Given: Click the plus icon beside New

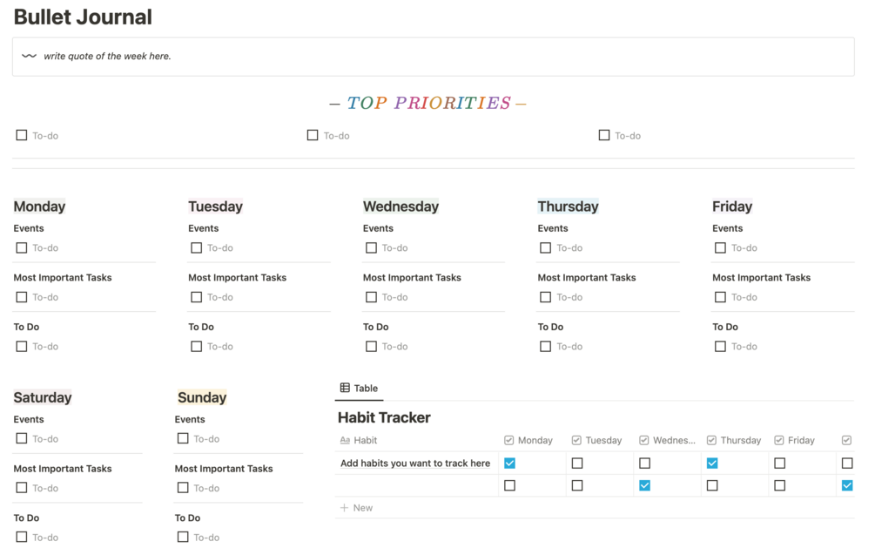Looking at the screenshot, I should (x=344, y=507).
